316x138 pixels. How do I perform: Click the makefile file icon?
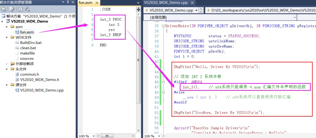pos(17,53)
